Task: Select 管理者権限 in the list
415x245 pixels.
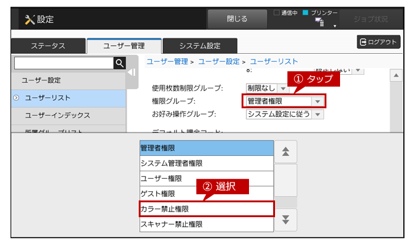Action: pyautogui.click(x=206, y=148)
